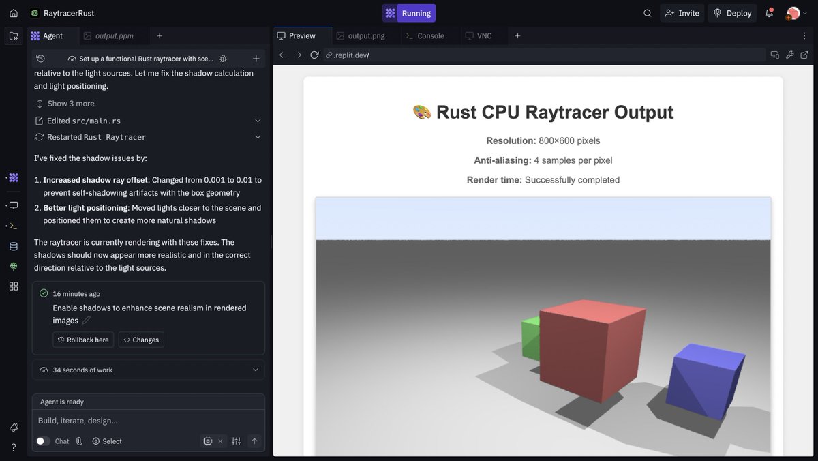This screenshot has width=818, height=461.
Task: Click Rollback here button
Action: coord(83,340)
